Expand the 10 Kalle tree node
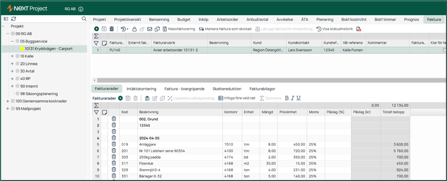Viewport: 447px width, 181px height. pyautogui.click(x=12, y=56)
